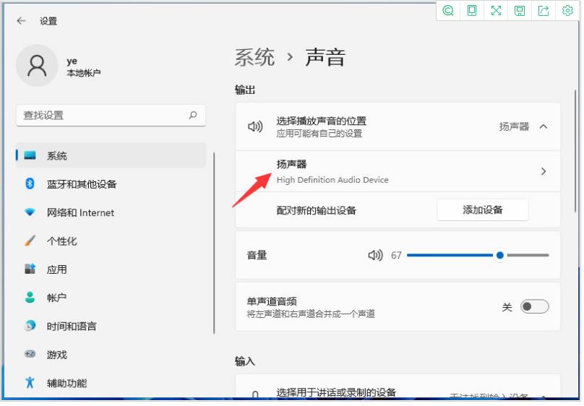The height and width of the screenshot is (406, 584).
Task: Click the back arrow next to 设置
Action: tap(21, 21)
